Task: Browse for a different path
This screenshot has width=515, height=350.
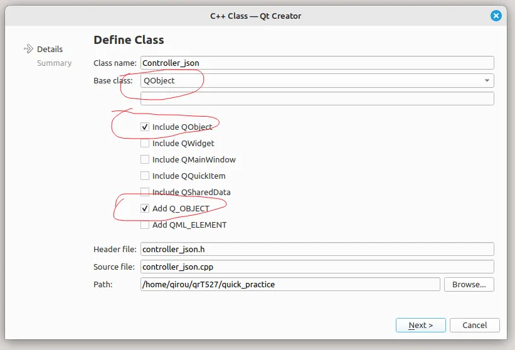Action: (x=469, y=284)
